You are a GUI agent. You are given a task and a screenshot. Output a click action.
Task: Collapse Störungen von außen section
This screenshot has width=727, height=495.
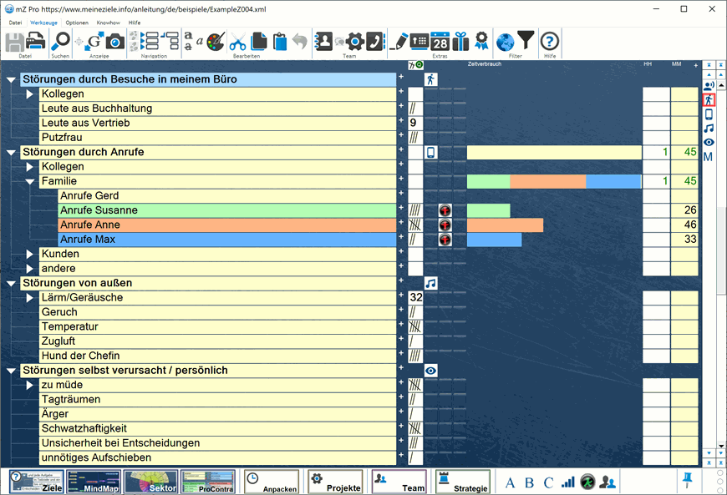11,284
